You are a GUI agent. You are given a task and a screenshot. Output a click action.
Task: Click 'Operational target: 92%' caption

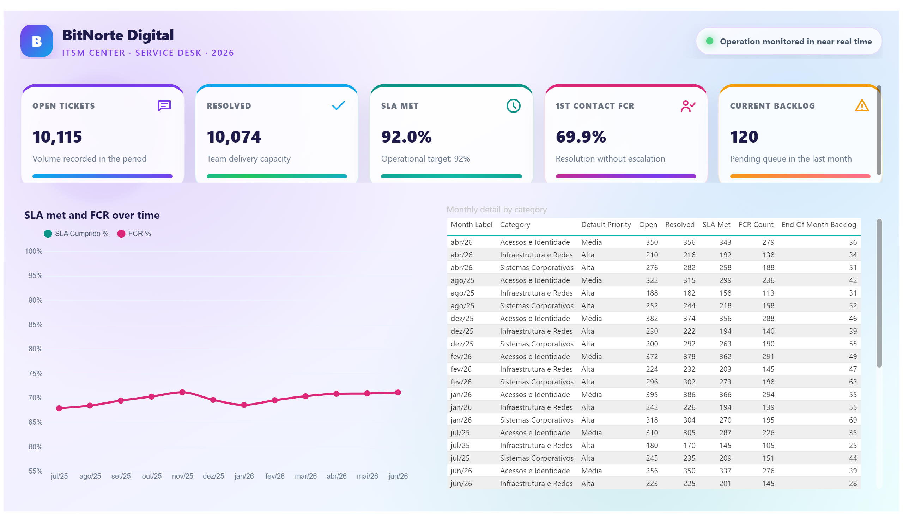(425, 159)
